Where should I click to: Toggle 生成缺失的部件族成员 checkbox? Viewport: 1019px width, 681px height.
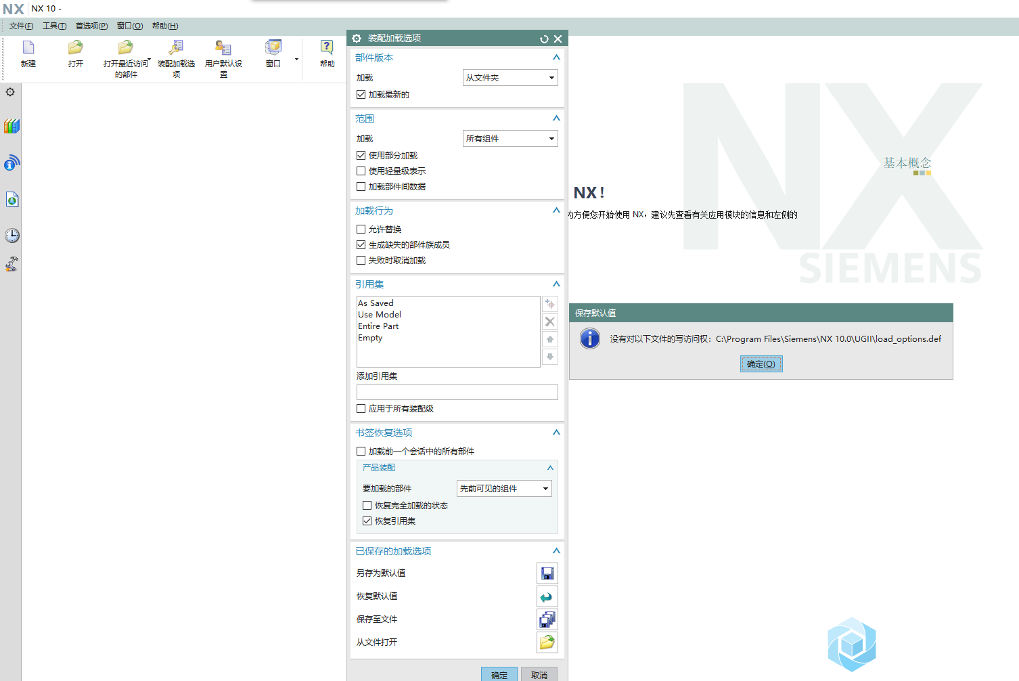[361, 245]
